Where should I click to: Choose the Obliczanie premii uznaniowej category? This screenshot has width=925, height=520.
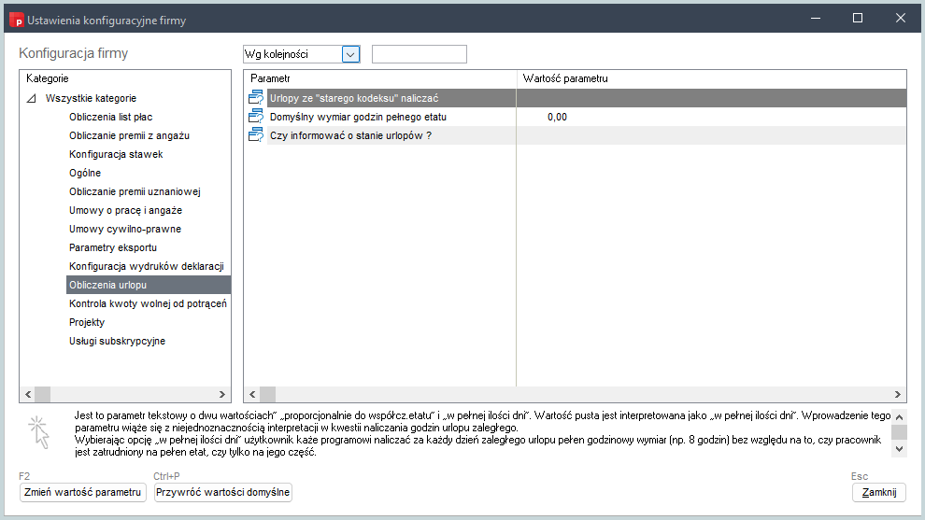(x=135, y=191)
